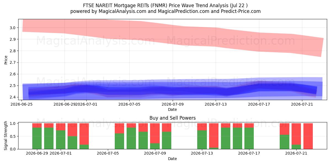This screenshot has height=165, width=331.
Task: Click the 2026-07-05 tick under the bar chart
Action: tap(108, 153)
